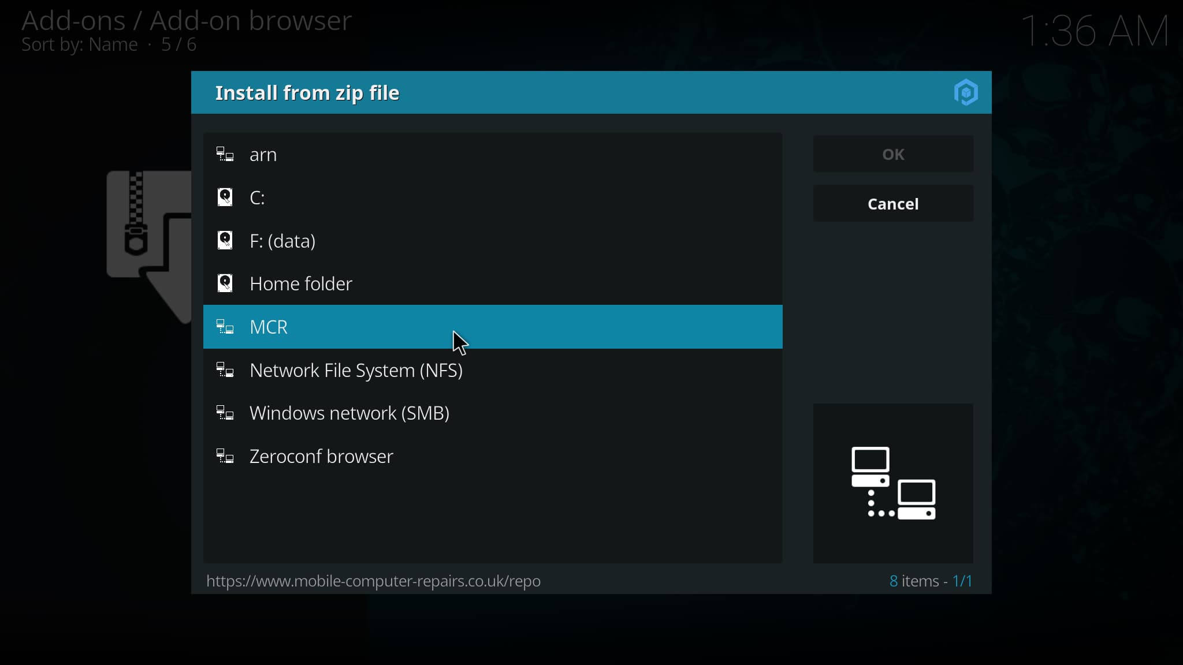Click the icon next to Zeroconf browser
Viewport: 1183px width, 665px height.
[225, 456]
